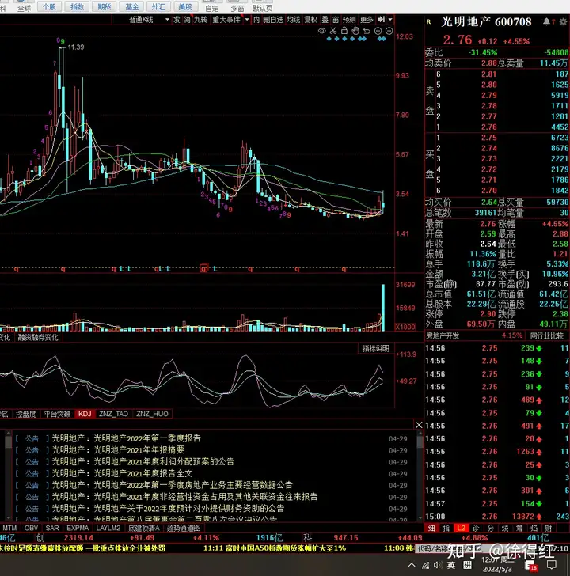570x576 pixels.
Task: Select the SAR indicator tab
Action: 51,529
